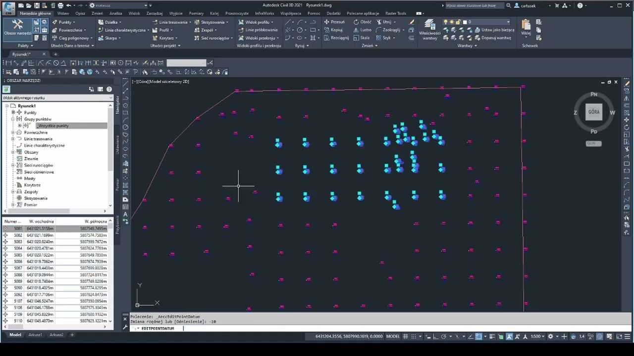Open the Powierzchnie dropdown

pyautogui.click(x=69, y=30)
